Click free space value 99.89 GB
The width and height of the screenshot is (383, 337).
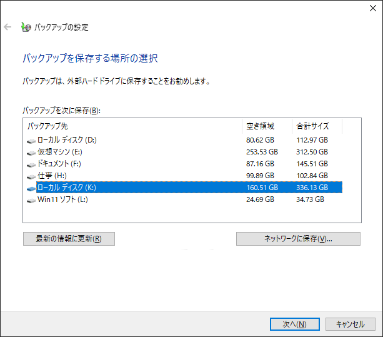click(x=260, y=176)
